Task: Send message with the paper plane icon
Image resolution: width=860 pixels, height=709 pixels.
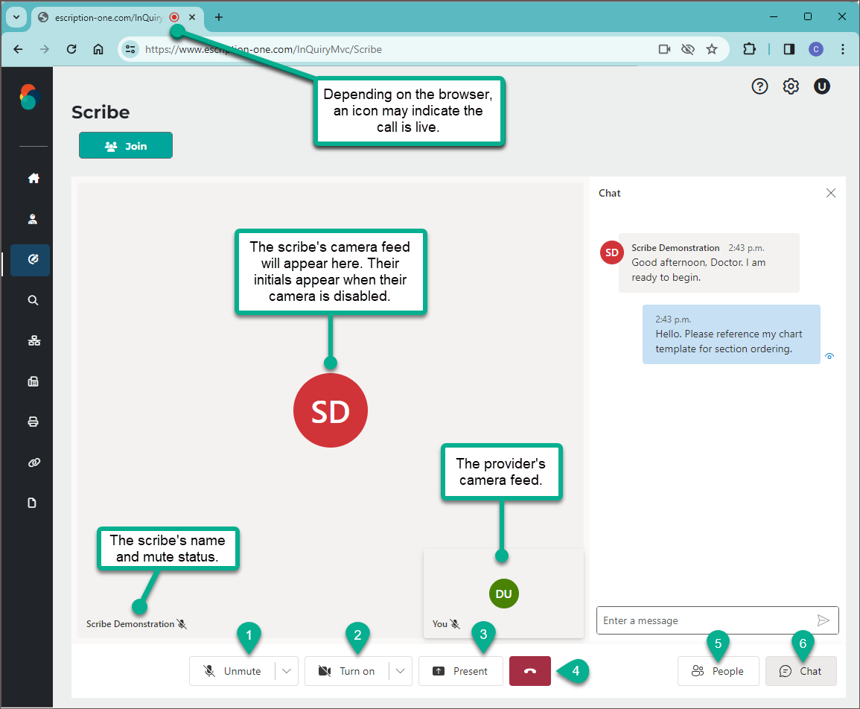Action: 823,620
